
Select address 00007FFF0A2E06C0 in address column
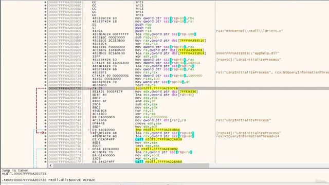[x=65, y=18]
